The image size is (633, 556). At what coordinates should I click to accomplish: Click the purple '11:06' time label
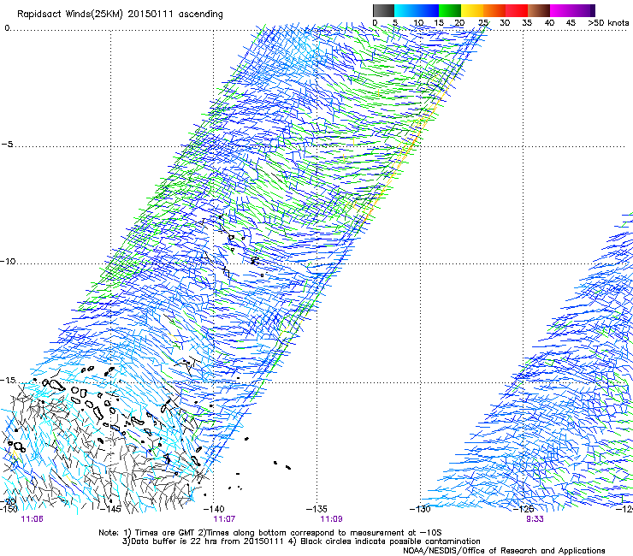[x=32, y=519]
